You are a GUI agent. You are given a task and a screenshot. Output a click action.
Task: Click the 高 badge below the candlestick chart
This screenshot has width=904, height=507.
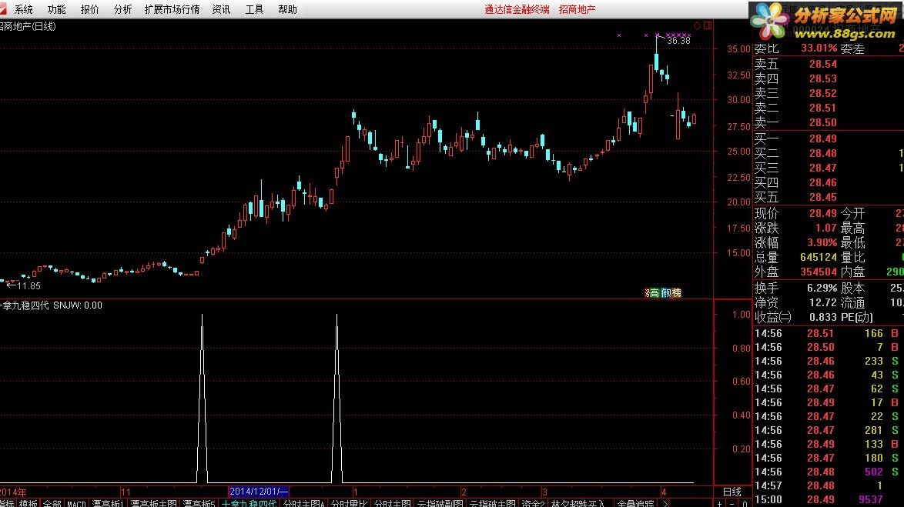point(655,292)
